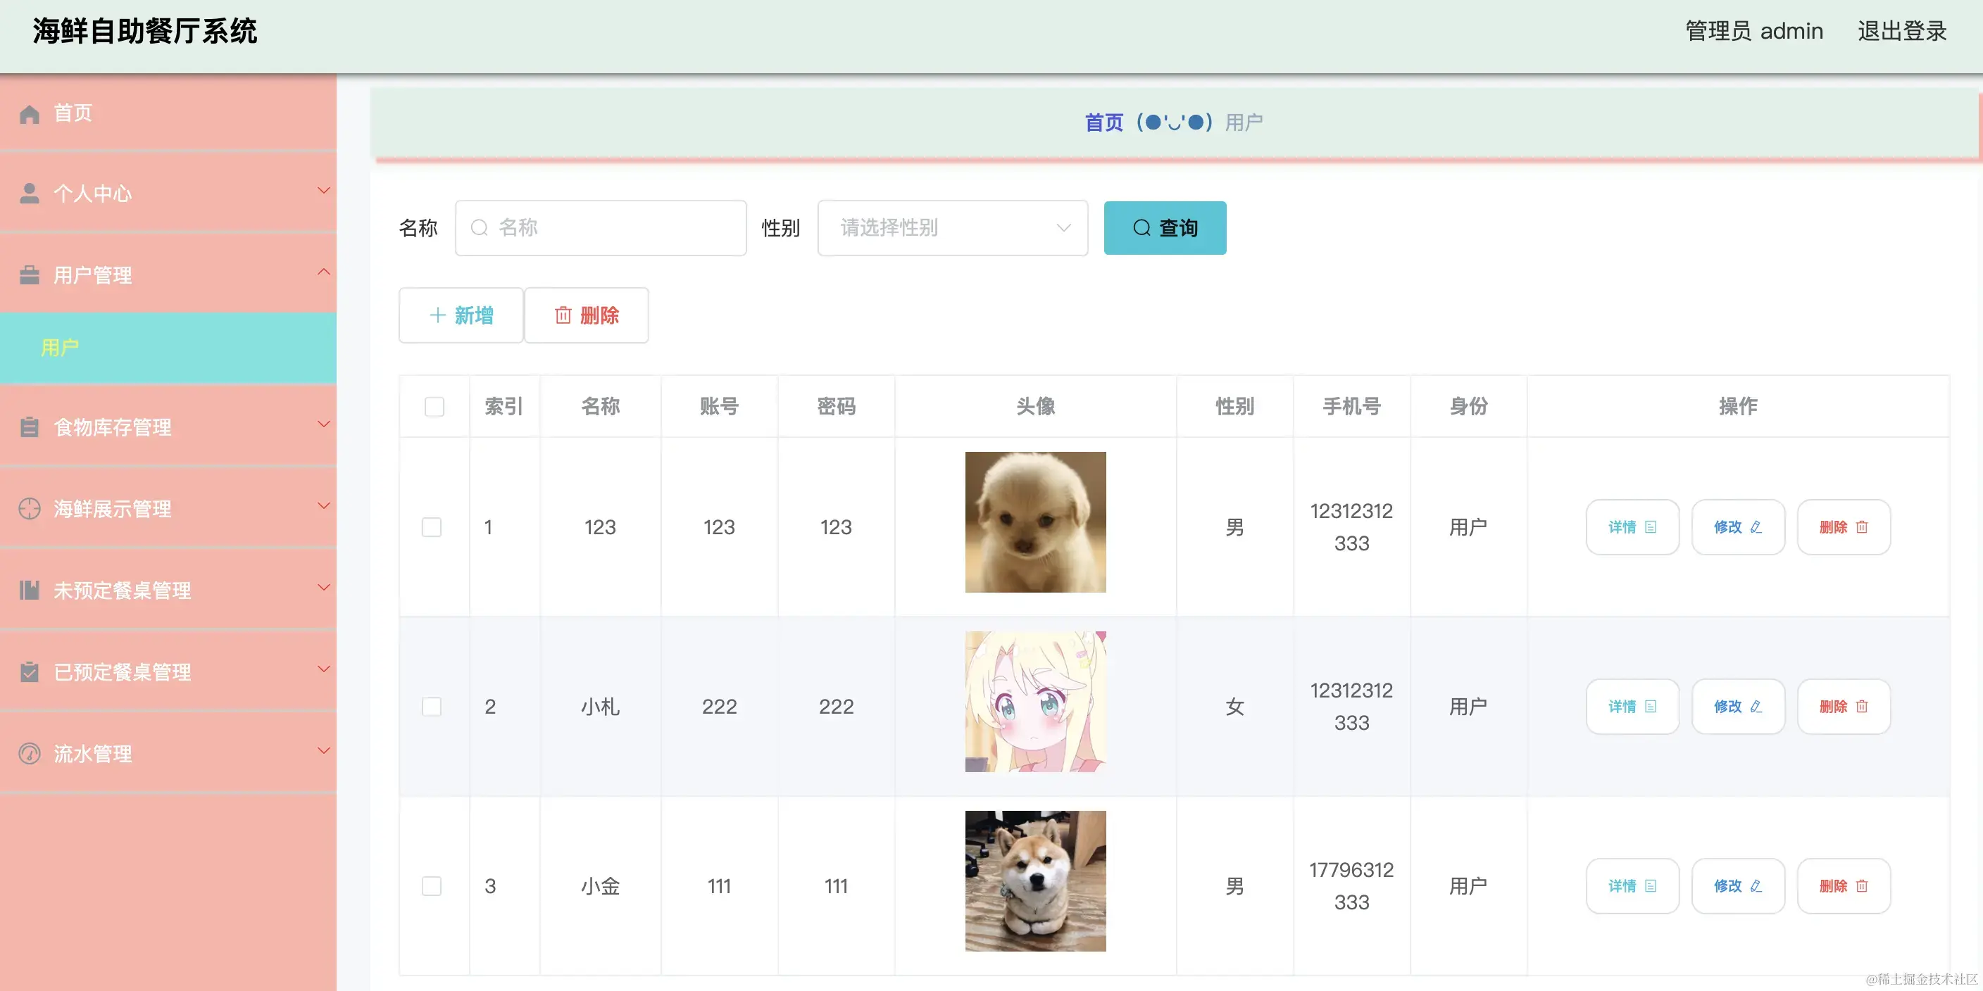Check the row checkbox for user 小札
The width and height of the screenshot is (1983, 991).
pos(432,707)
